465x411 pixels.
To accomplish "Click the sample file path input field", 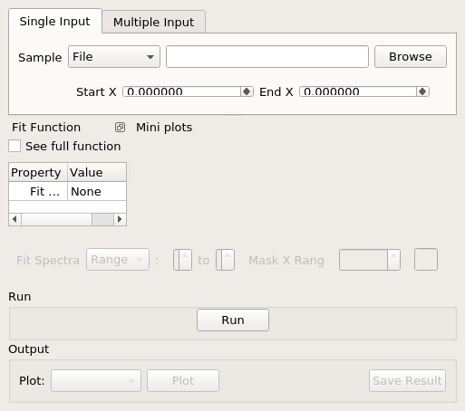I will [267, 57].
